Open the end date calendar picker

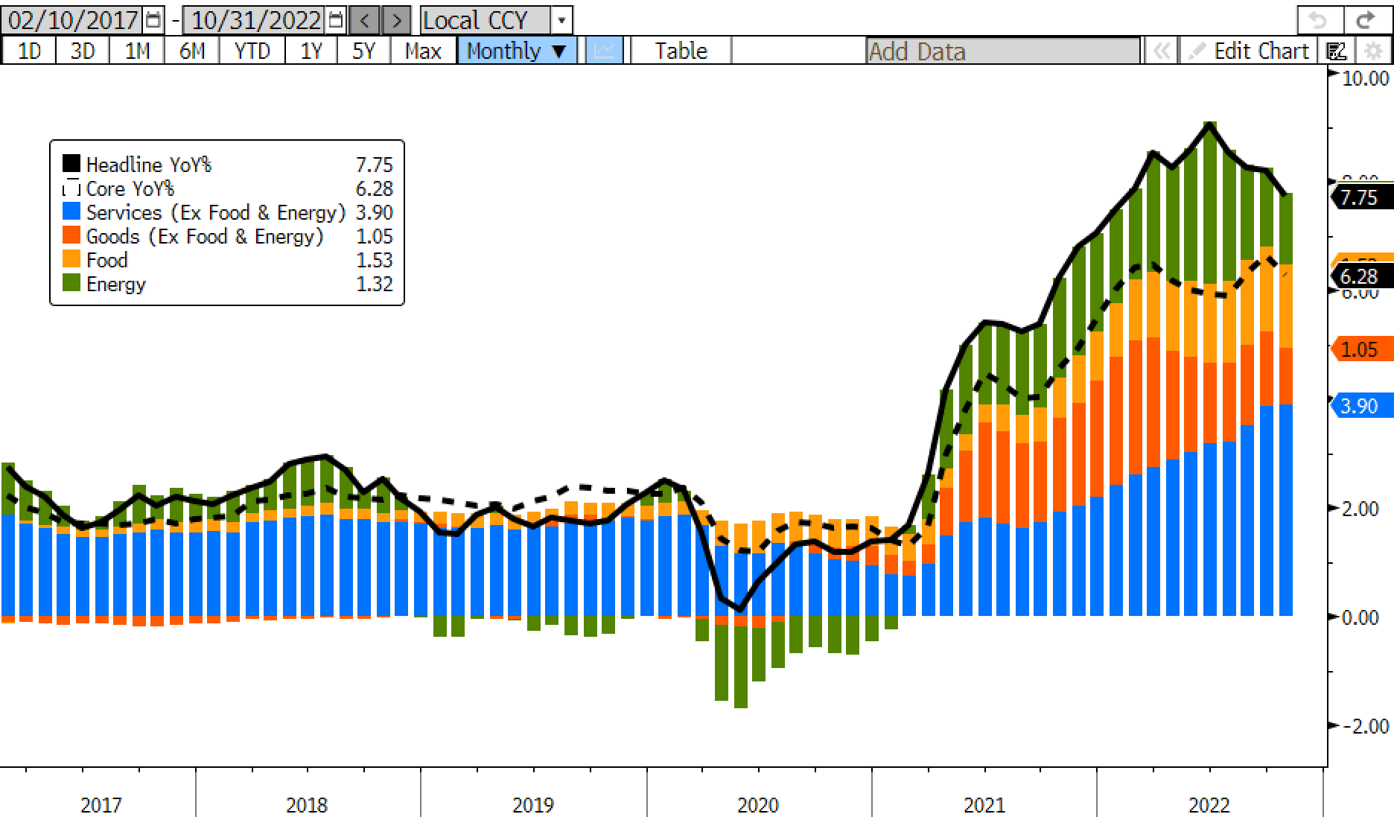point(336,20)
